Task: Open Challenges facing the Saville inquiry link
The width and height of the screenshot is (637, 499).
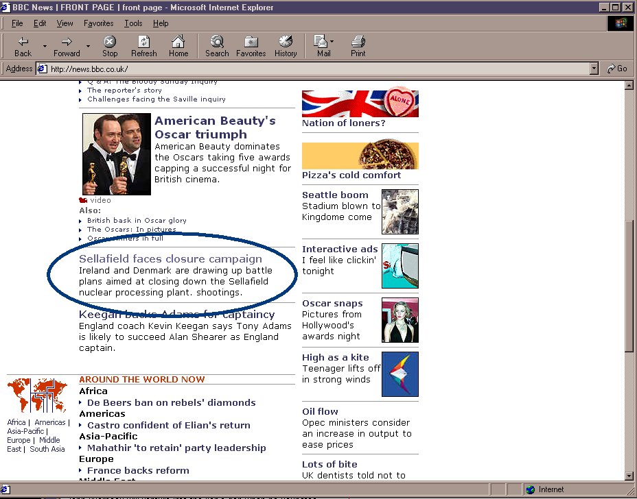Action: click(x=157, y=99)
